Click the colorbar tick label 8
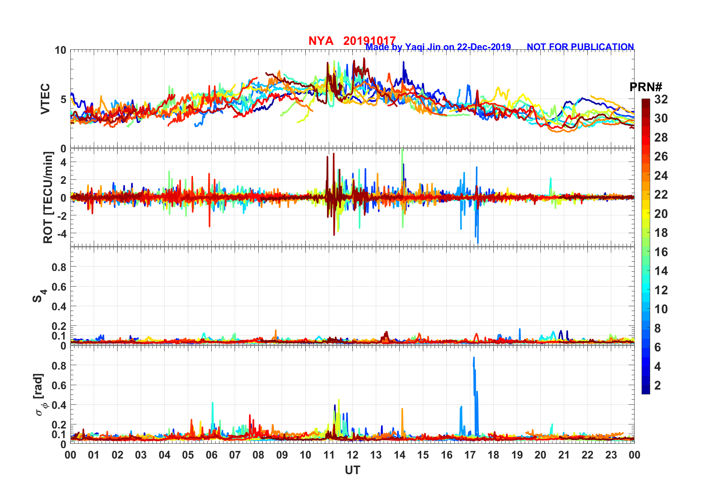The image size is (705, 493). click(x=658, y=328)
